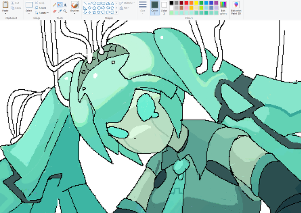Pick the purple palette swatch
The width and height of the screenshot is (301, 213).
tap(216, 3)
